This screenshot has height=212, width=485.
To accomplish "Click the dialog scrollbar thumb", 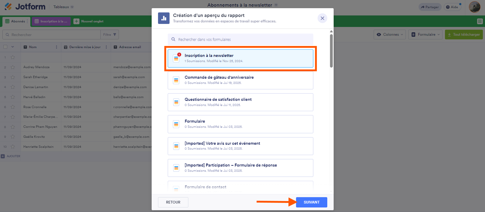I will coord(331,51).
